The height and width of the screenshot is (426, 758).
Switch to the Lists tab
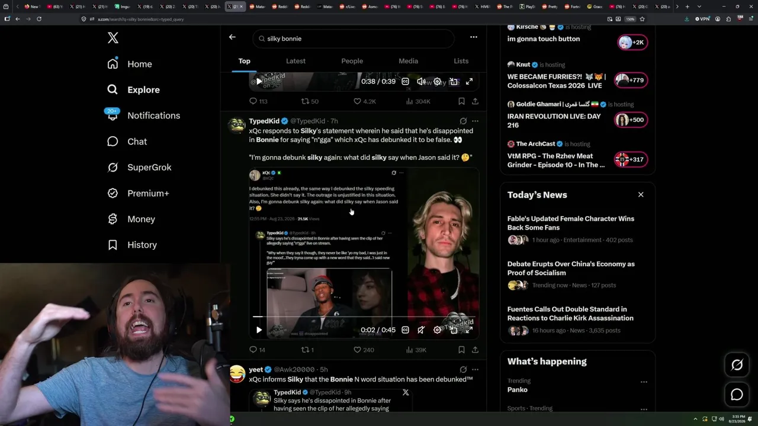(x=461, y=61)
